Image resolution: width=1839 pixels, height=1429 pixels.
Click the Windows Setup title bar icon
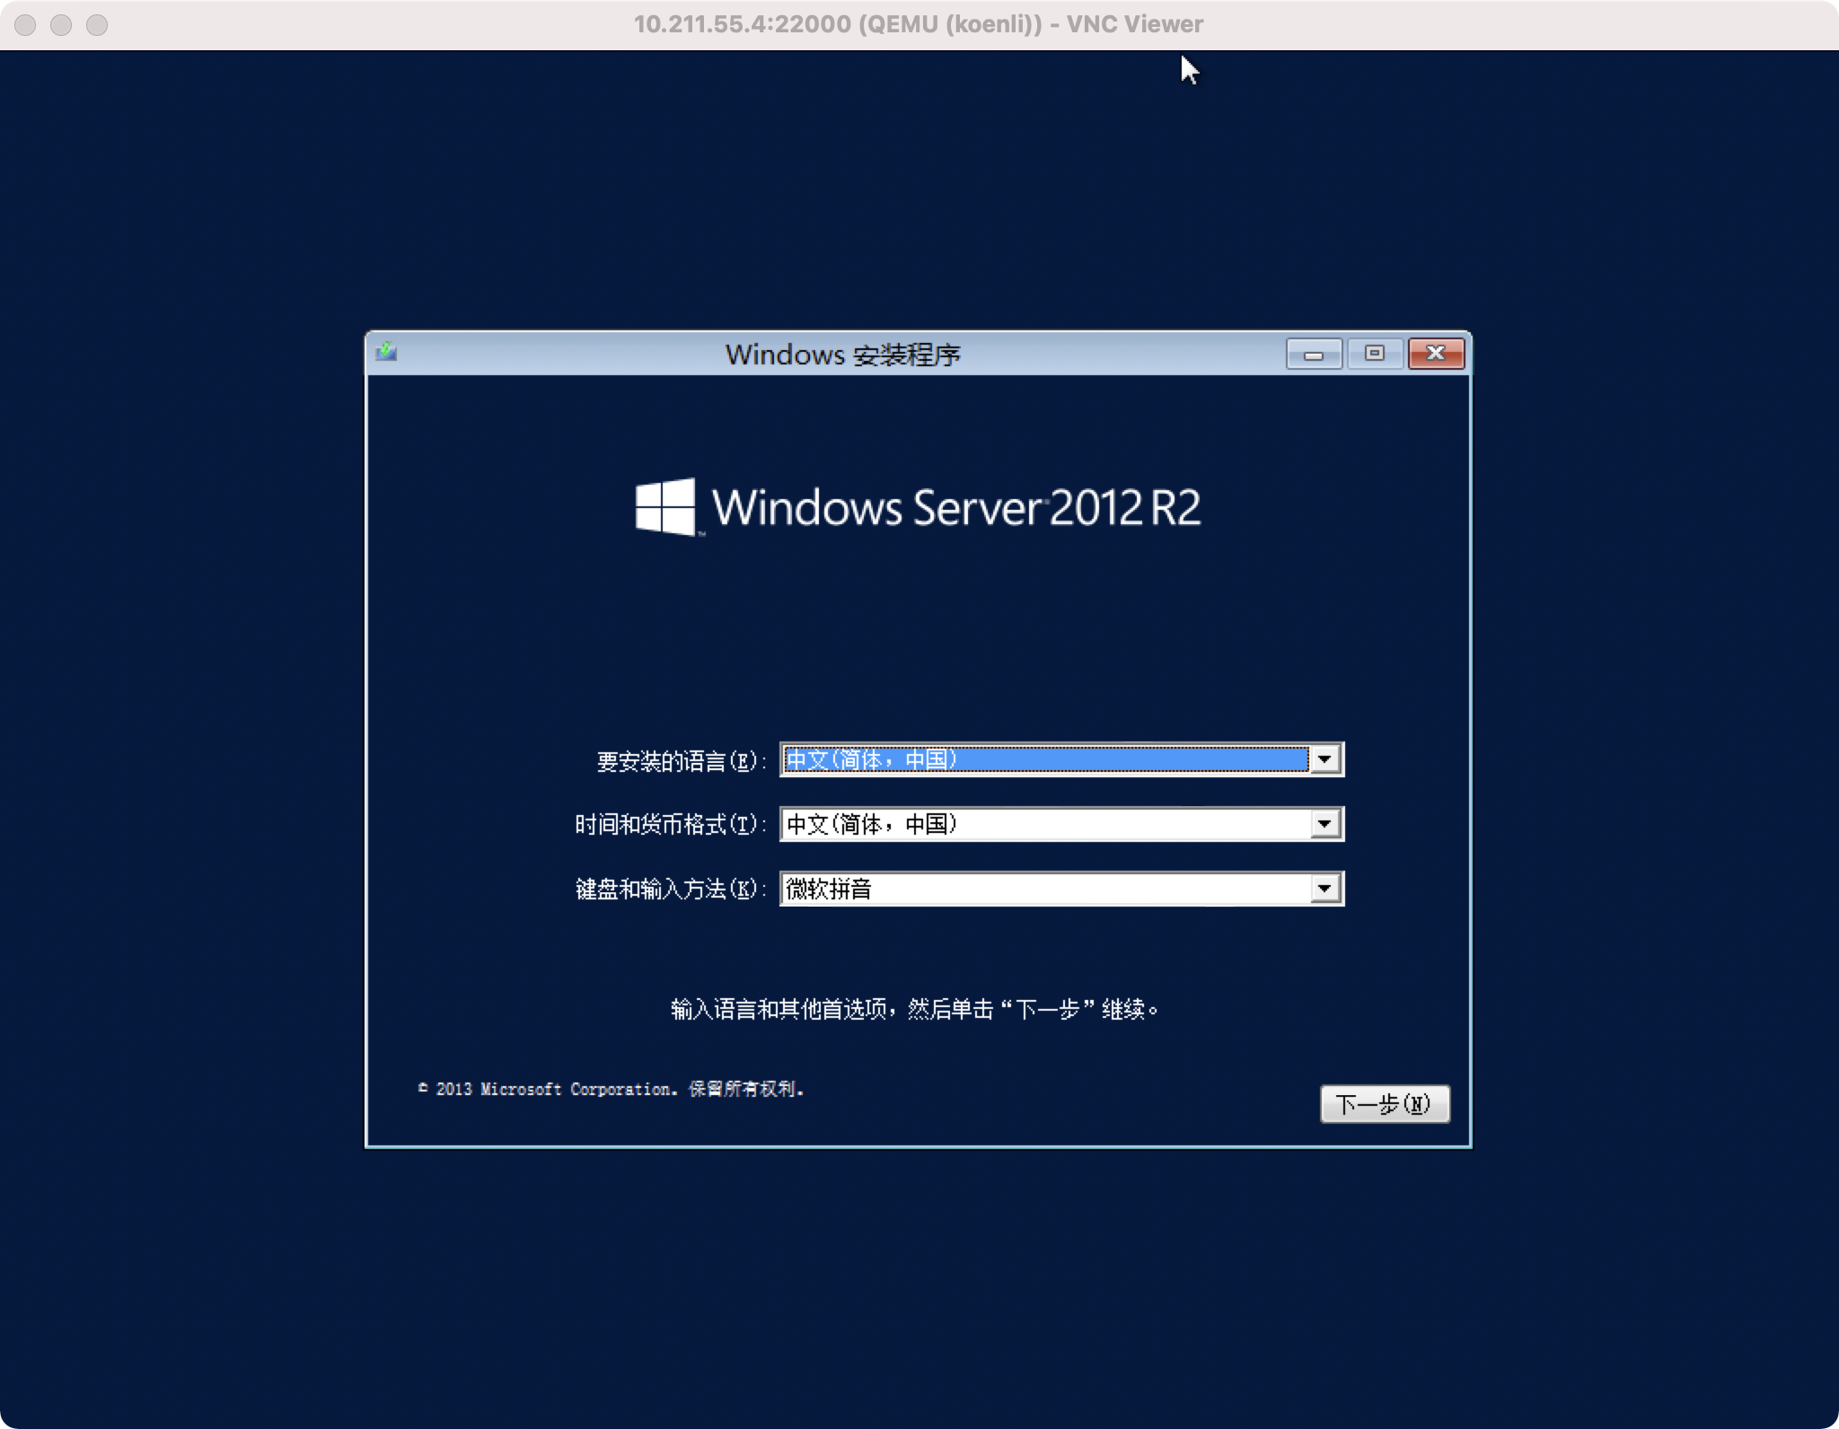click(387, 352)
